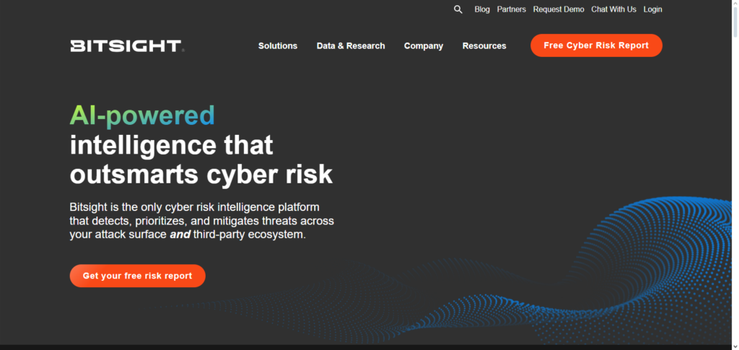
Task: Click the 'intelligence that' headline line
Action: point(171,145)
